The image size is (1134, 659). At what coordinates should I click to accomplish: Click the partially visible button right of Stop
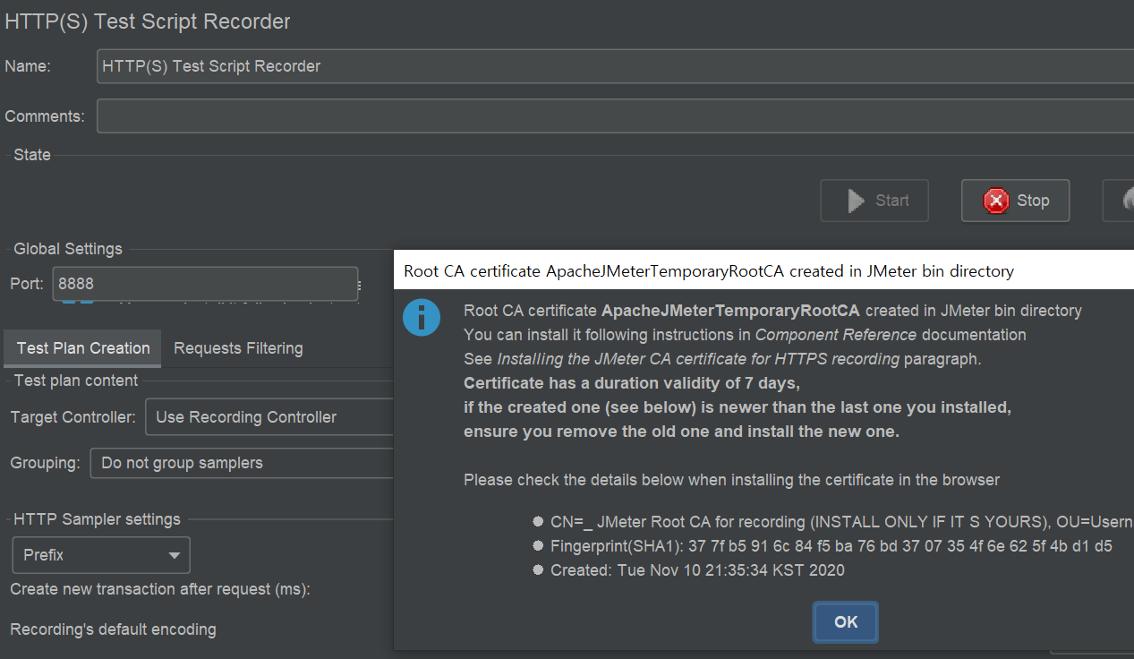[x=1119, y=201]
